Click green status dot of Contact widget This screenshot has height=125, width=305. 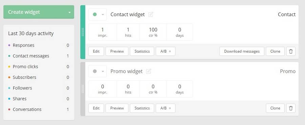click(x=95, y=14)
